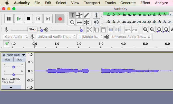The image size is (173, 104).
Task: Click the Record button
Action: pyautogui.click(x=60, y=19)
